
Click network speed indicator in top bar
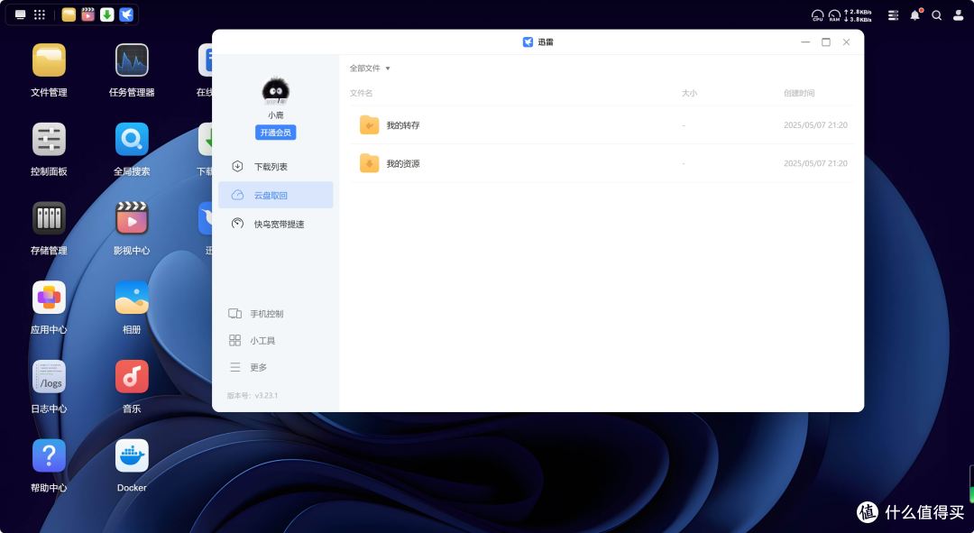(x=858, y=15)
